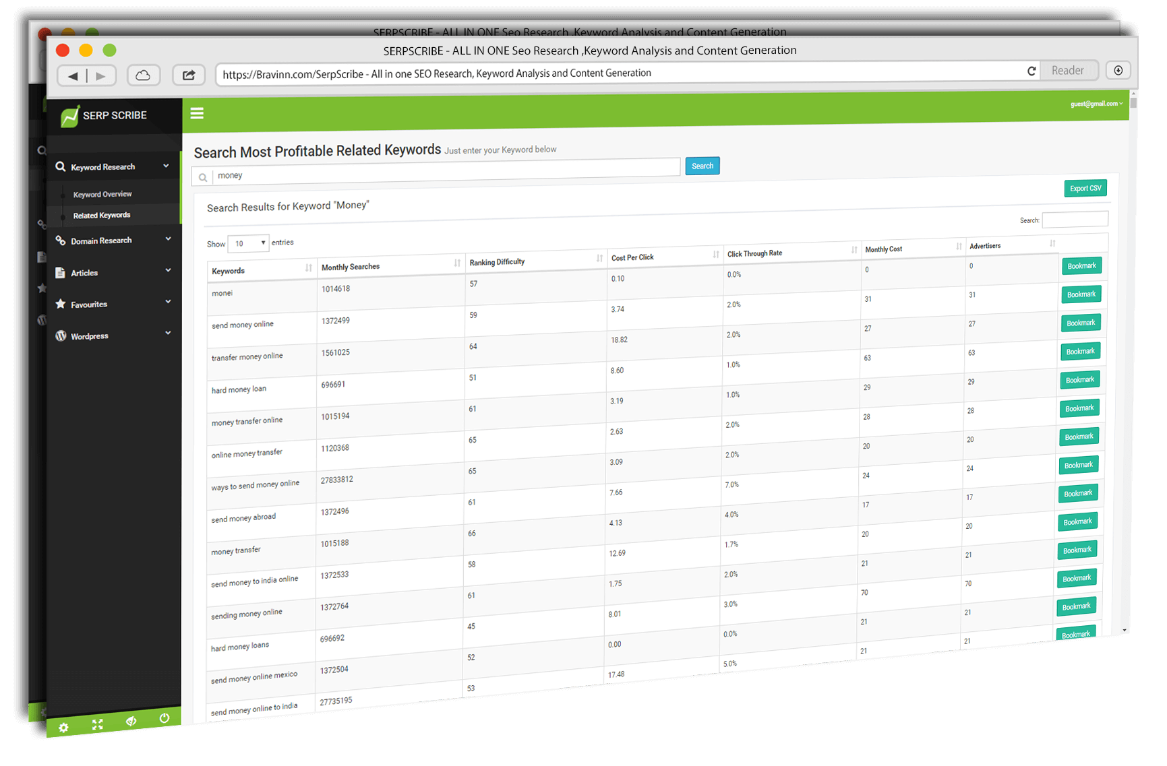This screenshot has width=1167, height=766.
Task: Click the crossed-eye hide icon in sidebar footer
Action: click(x=131, y=721)
